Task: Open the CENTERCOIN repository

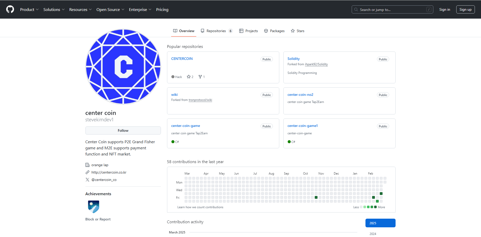Action: tap(182, 59)
